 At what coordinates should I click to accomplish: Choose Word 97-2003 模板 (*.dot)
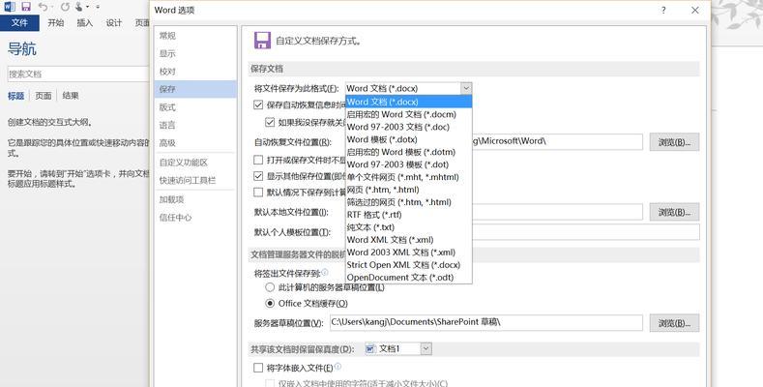pos(409,164)
